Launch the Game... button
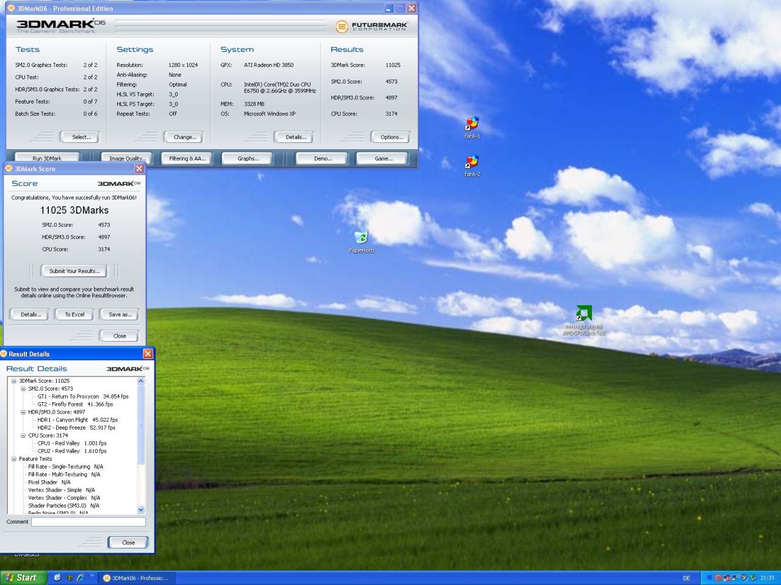 [x=383, y=158]
